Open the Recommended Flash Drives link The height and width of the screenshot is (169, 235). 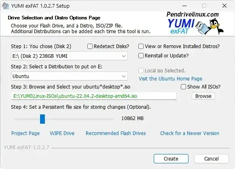(116, 133)
